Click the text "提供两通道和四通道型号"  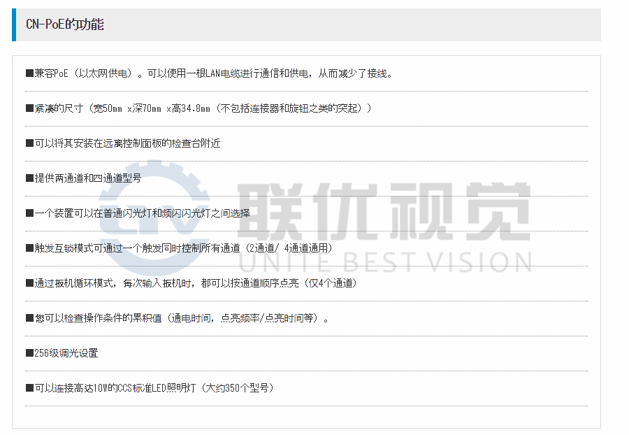88,178
